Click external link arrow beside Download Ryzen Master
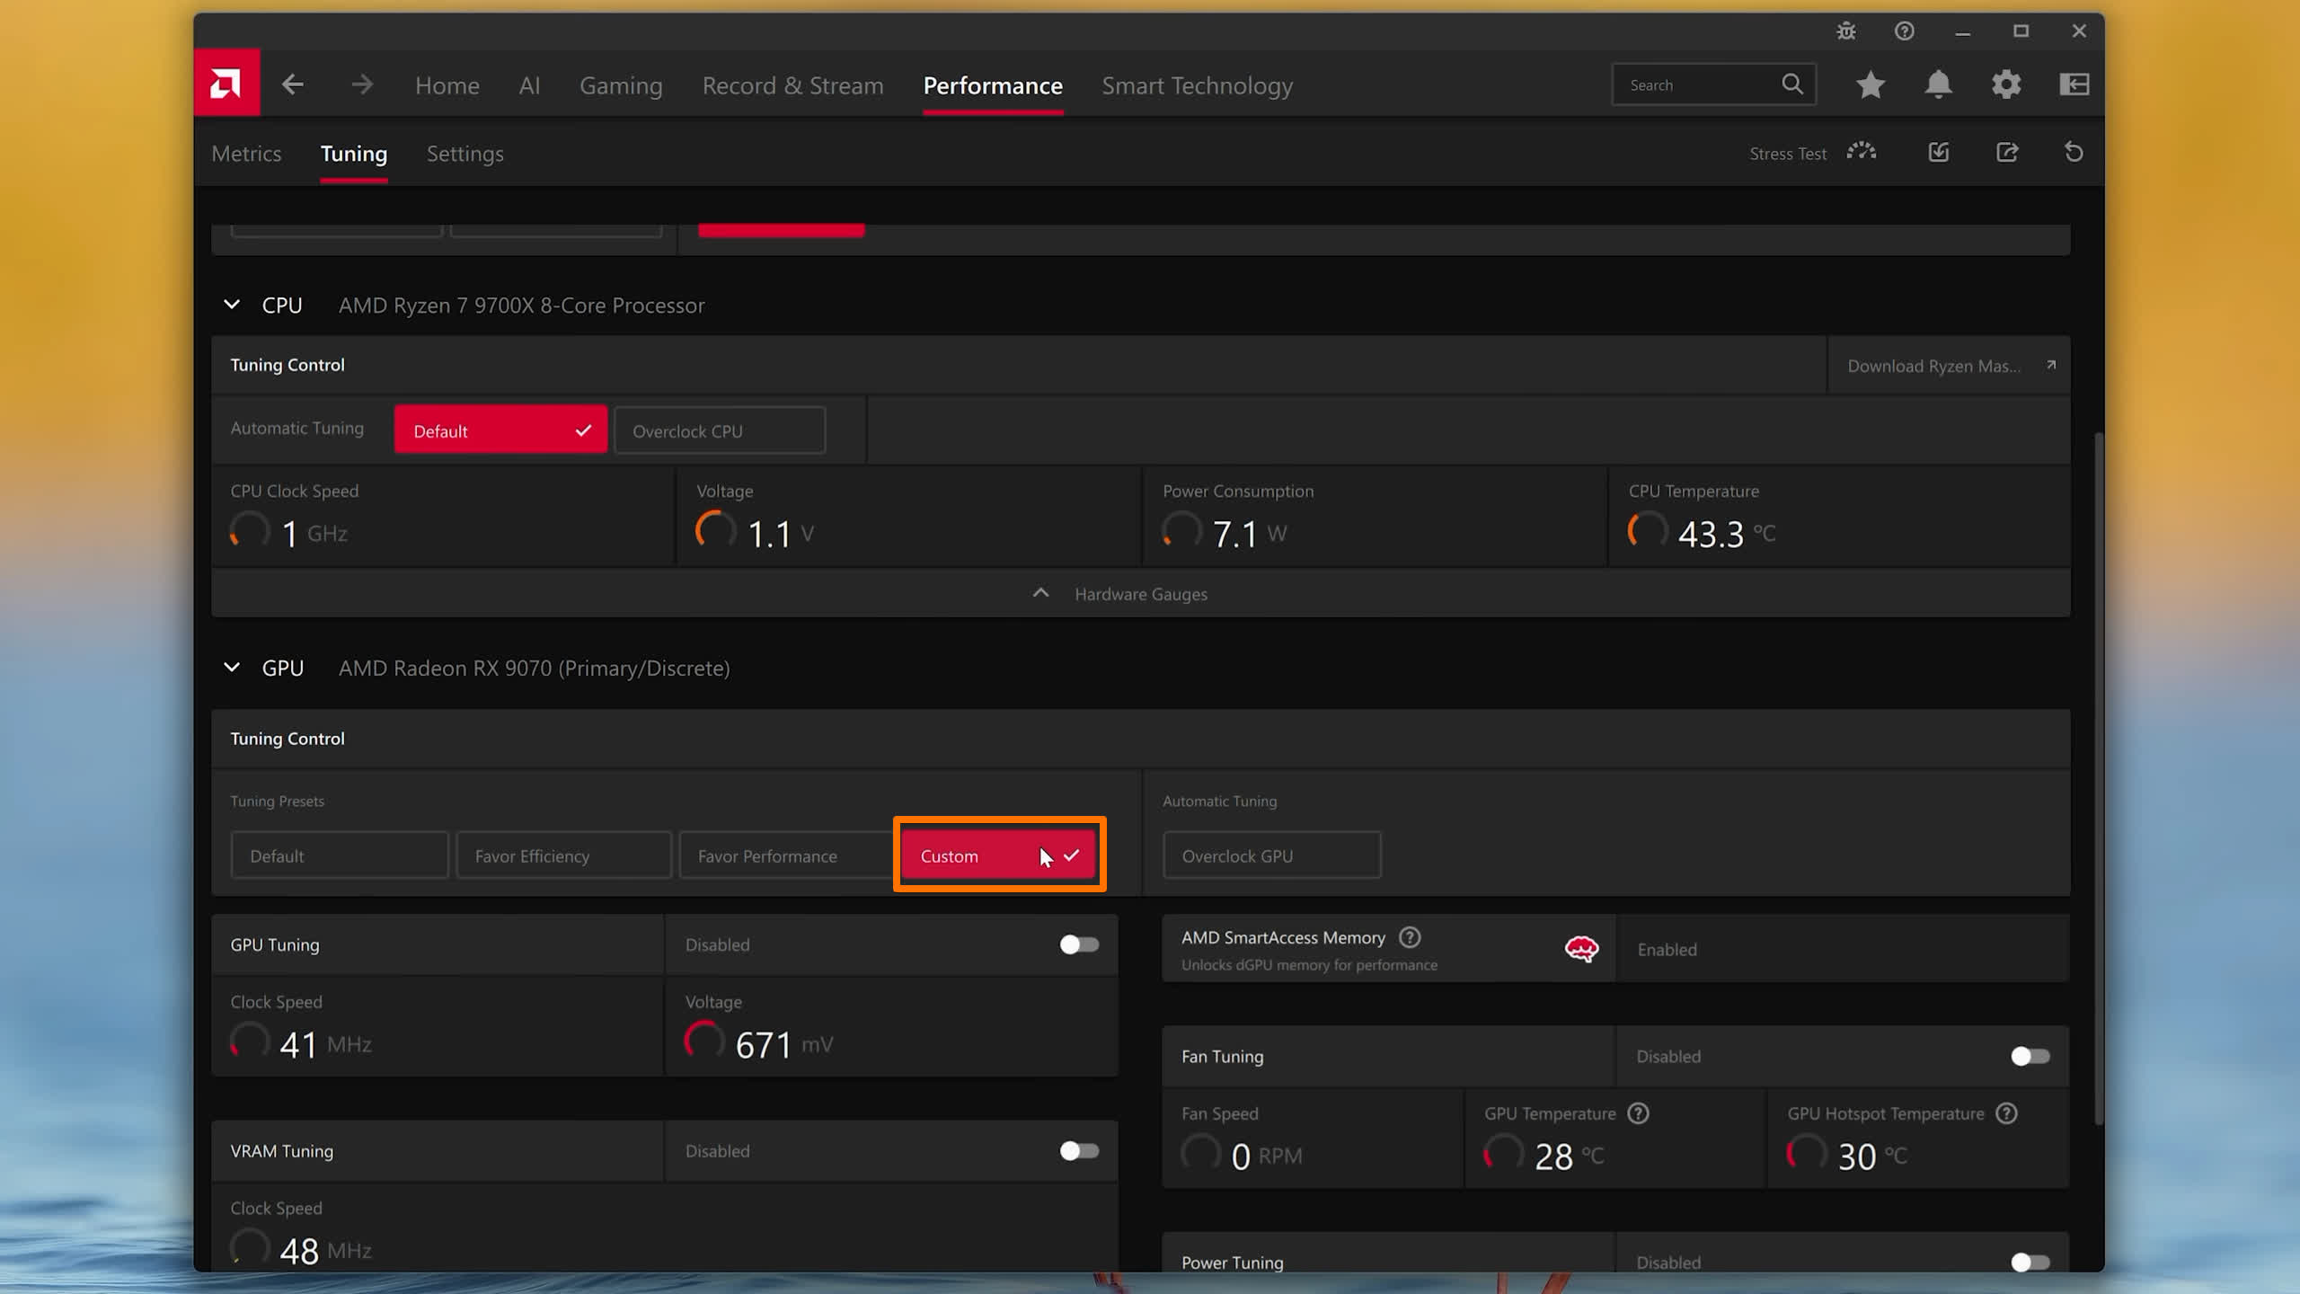2300x1294 pixels. (2051, 365)
